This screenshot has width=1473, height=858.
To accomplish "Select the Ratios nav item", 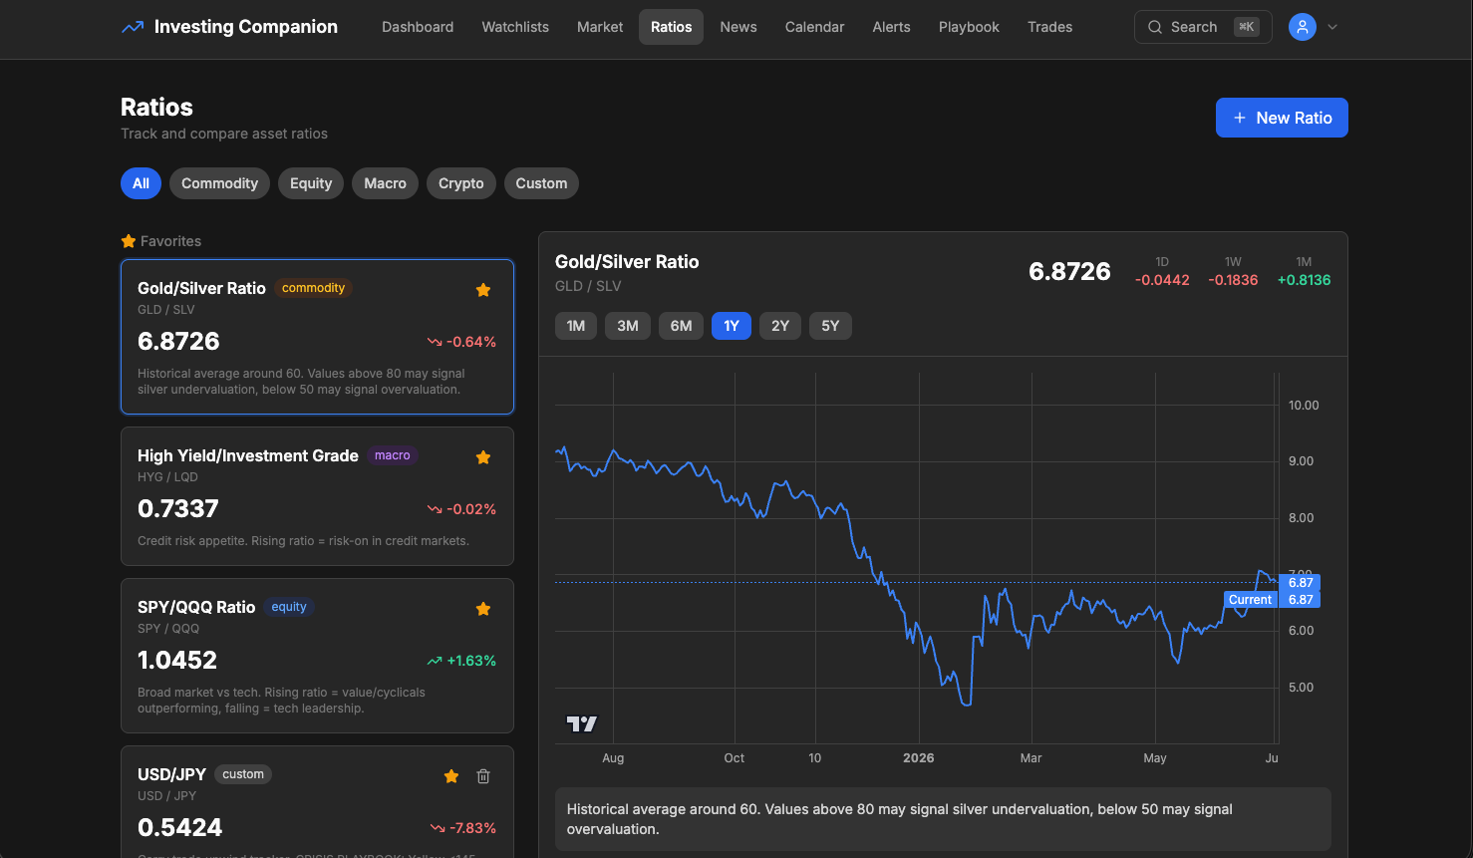I will coord(671,27).
